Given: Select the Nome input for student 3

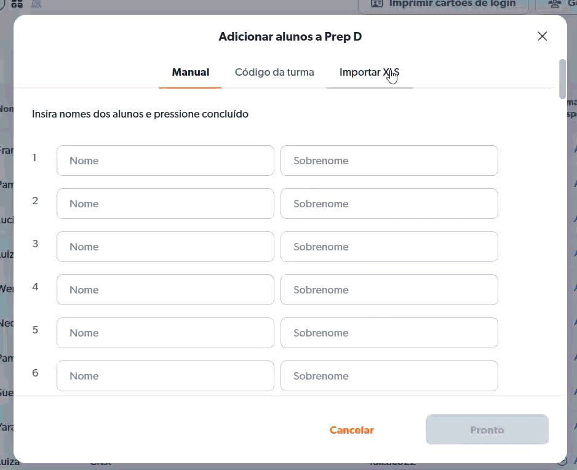Looking at the screenshot, I should click(165, 247).
